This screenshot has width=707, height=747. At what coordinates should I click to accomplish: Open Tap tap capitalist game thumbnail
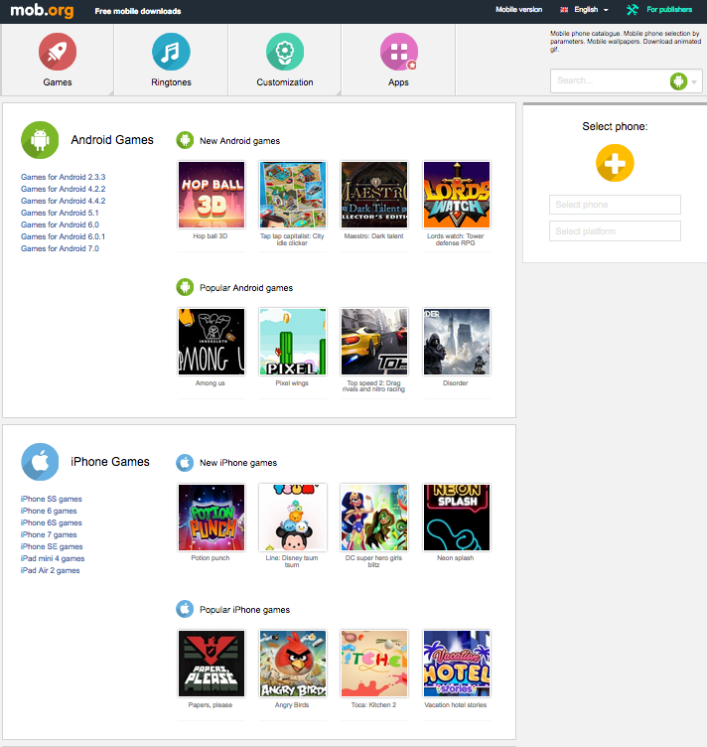click(293, 195)
